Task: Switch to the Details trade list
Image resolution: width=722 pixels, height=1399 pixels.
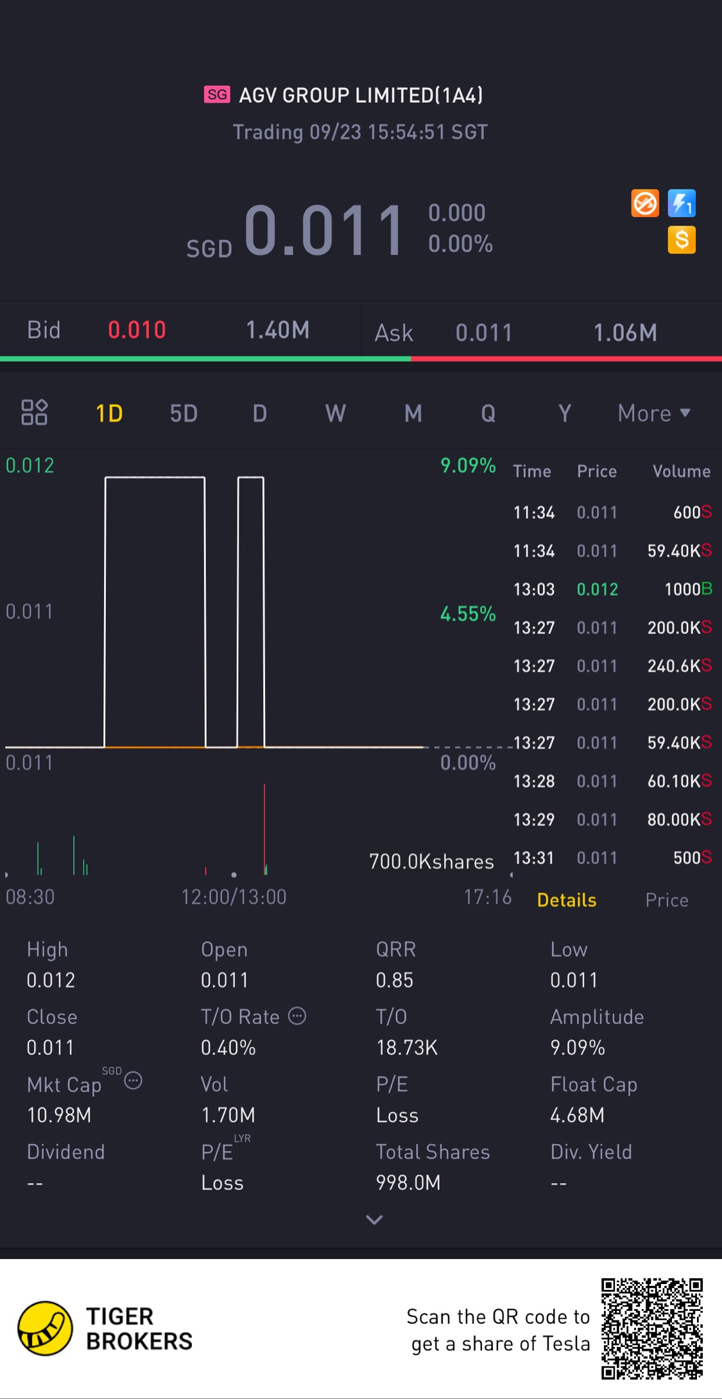Action: click(x=567, y=900)
